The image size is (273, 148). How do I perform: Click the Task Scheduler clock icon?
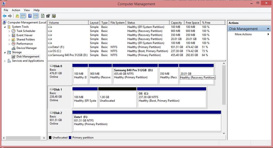tap(14, 31)
